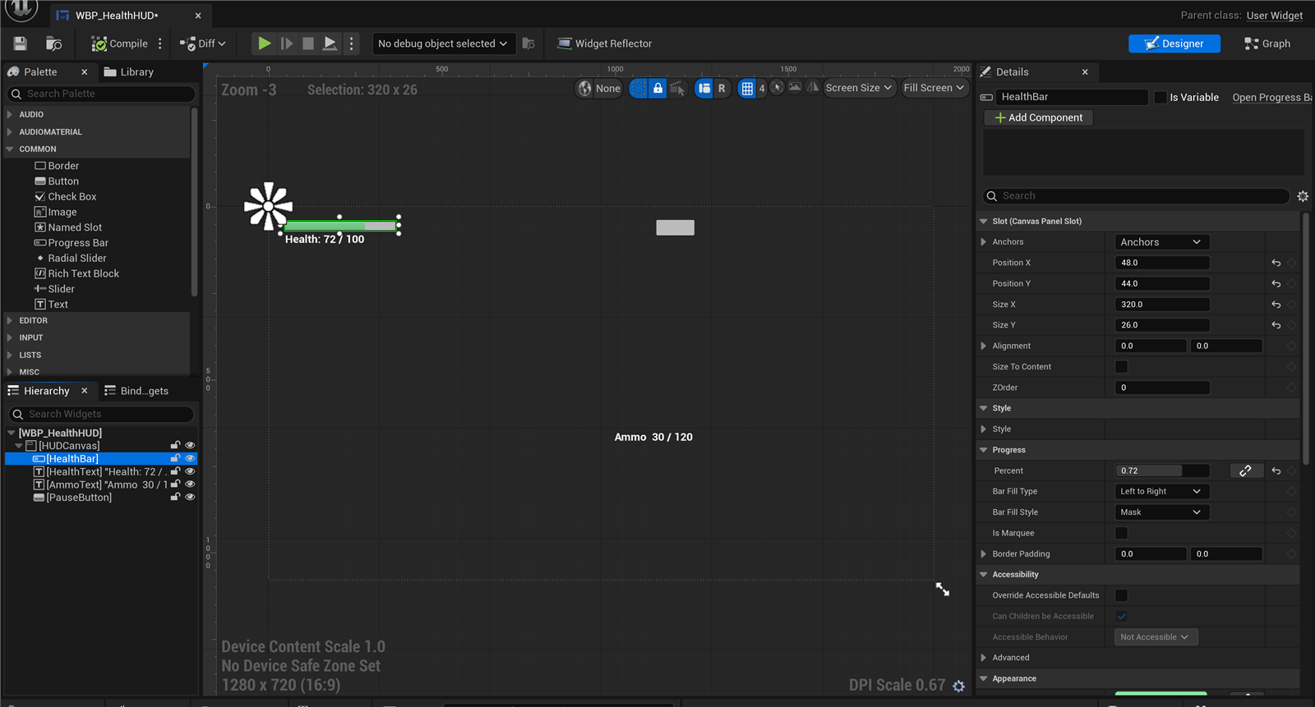1315x707 pixels.
Task: Open the Bar Fill Type dropdown
Action: (1161, 491)
